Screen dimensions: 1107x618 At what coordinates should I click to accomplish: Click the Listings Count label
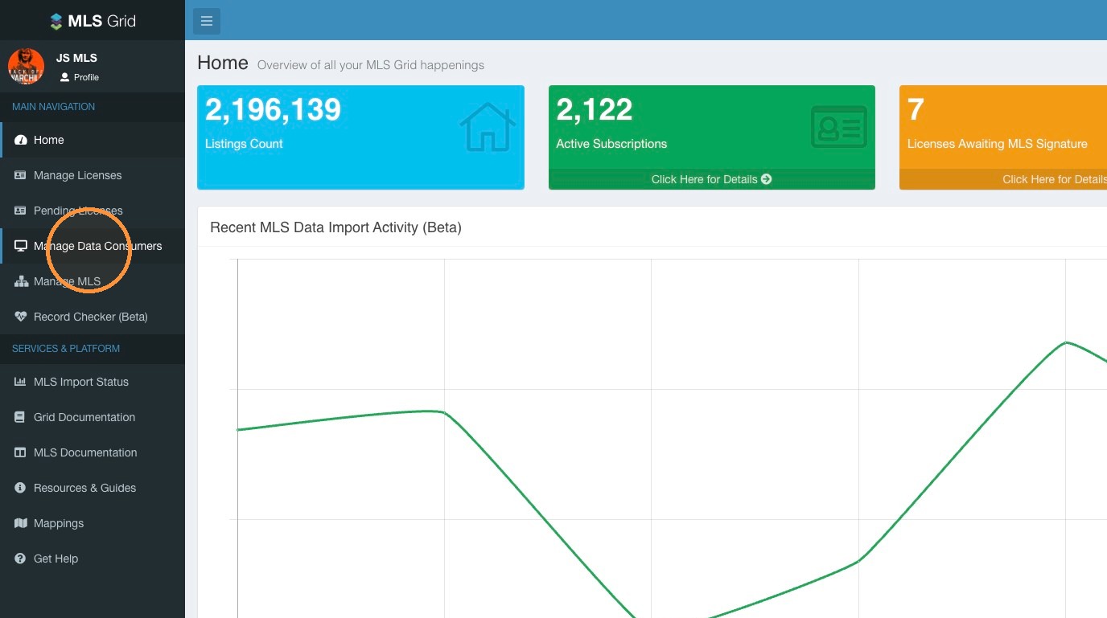pos(244,144)
